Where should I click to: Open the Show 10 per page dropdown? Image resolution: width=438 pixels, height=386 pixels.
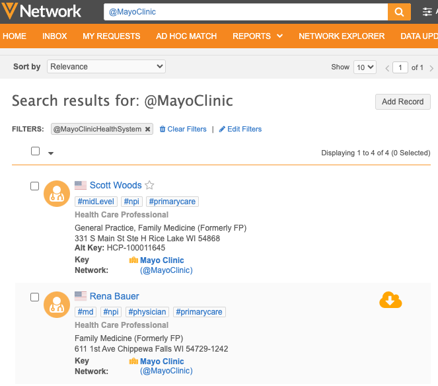365,67
